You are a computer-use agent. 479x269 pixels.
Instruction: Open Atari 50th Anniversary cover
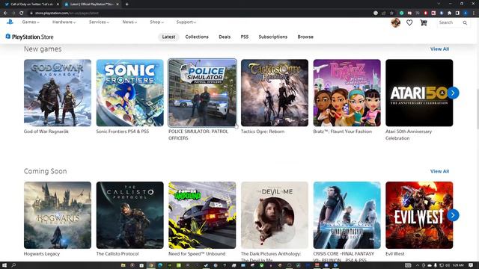point(419,93)
